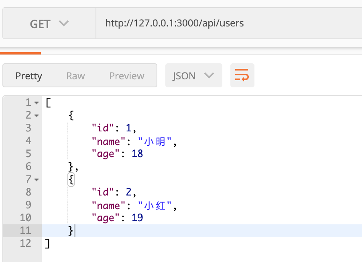Click the "name" key on line 9
362x262 pixels.
coord(108,206)
